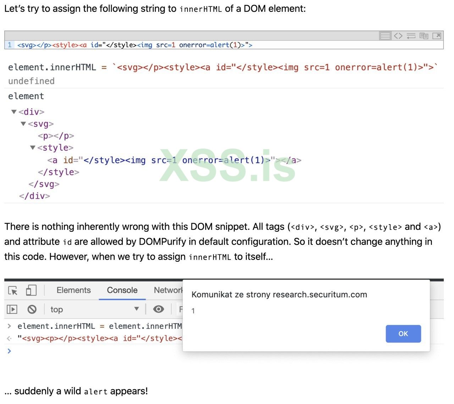The height and width of the screenshot is (404, 454).
Task: Switch to the Network tab
Action: 168,290
